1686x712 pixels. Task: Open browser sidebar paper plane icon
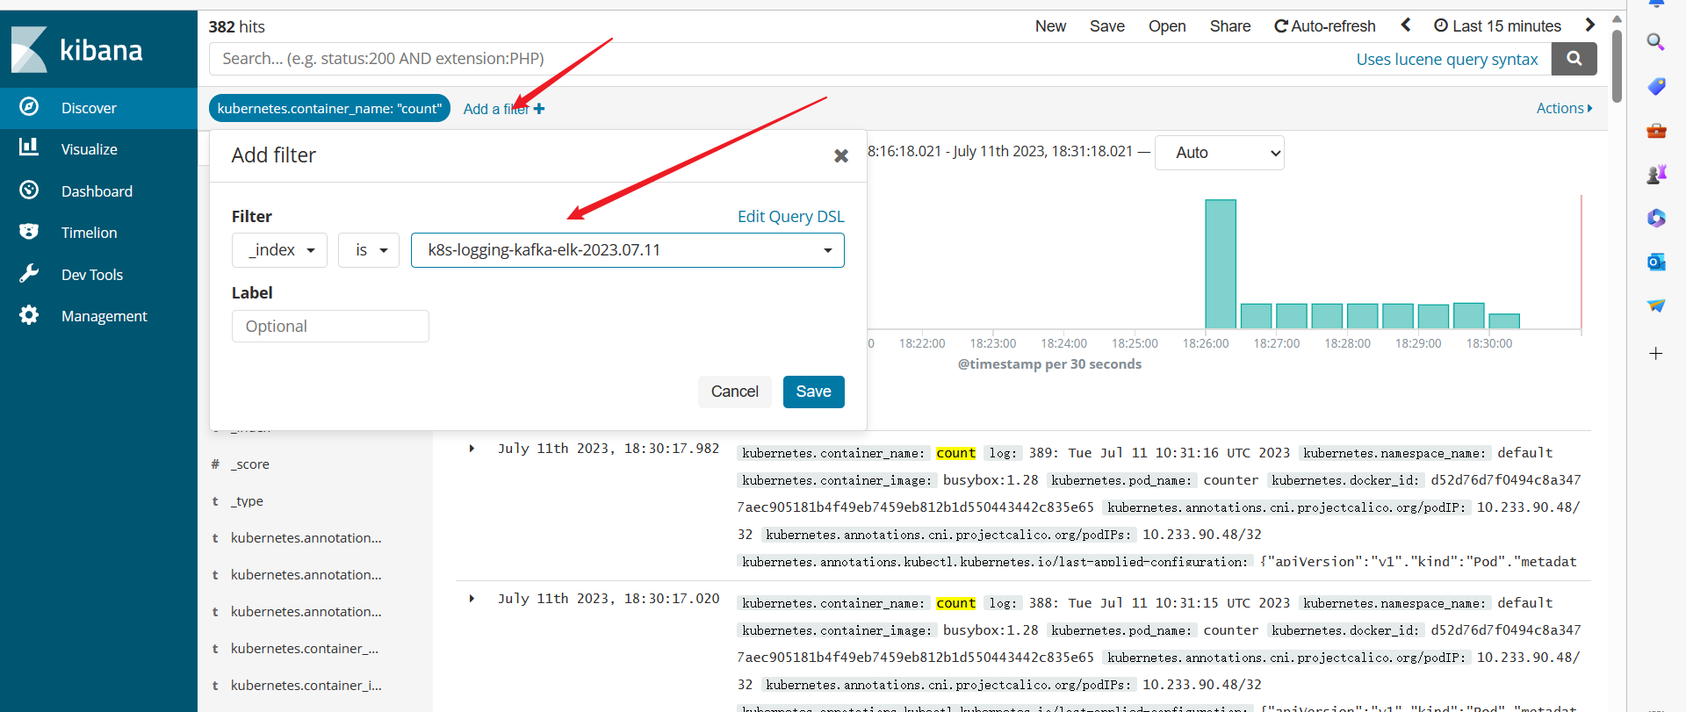coord(1656,306)
